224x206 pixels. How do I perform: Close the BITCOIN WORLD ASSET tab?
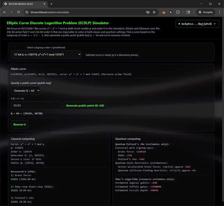click(x=44, y=4)
